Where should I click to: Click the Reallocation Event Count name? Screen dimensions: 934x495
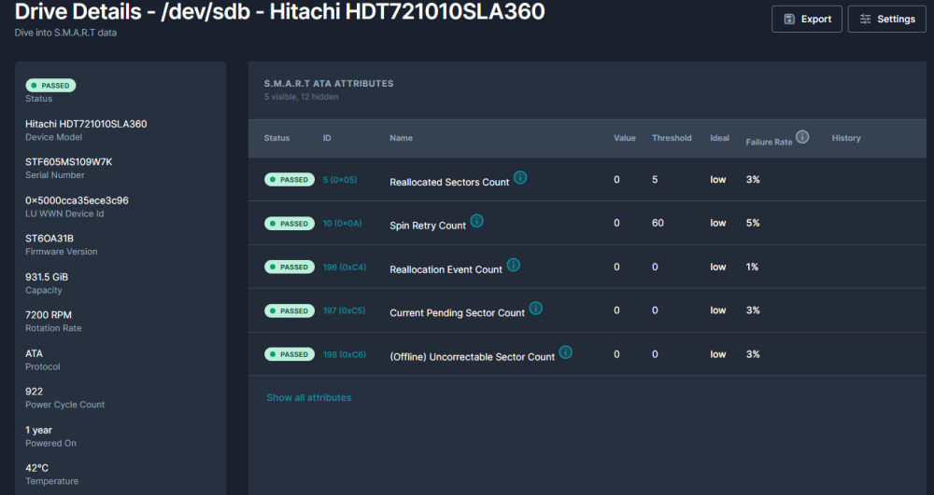point(446,269)
